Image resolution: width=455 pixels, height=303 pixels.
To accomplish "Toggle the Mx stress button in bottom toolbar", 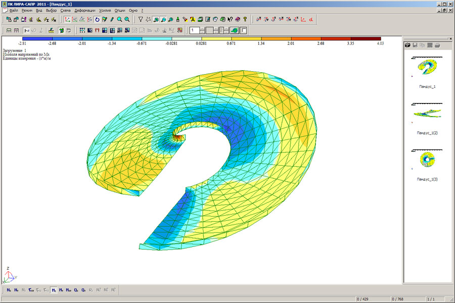I will 54,290.
